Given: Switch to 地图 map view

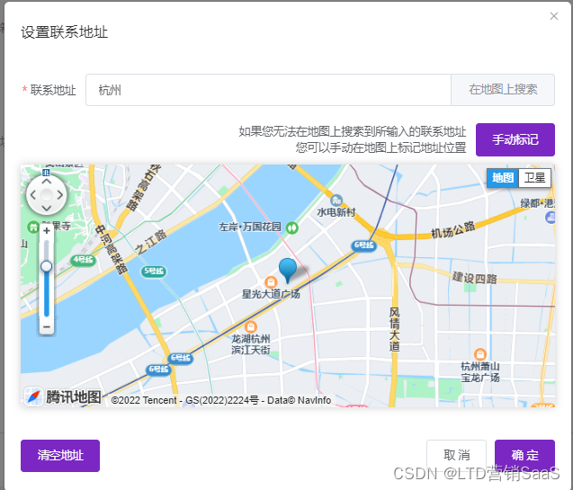Looking at the screenshot, I should (x=503, y=178).
